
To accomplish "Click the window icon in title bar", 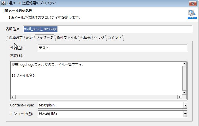I will [3, 3].
